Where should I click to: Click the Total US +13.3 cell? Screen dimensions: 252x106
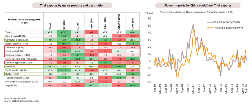coord(64,32)
